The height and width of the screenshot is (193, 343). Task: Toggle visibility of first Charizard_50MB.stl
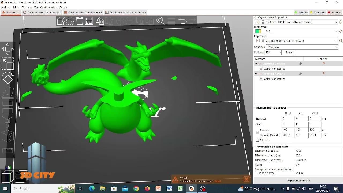pyautogui.click(x=300, y=64)
